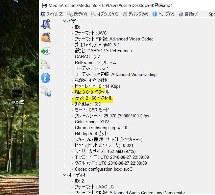Open the 言語(U) language menu
The width and height of the screenshot is (215, 195).
[x=188, y=14]
